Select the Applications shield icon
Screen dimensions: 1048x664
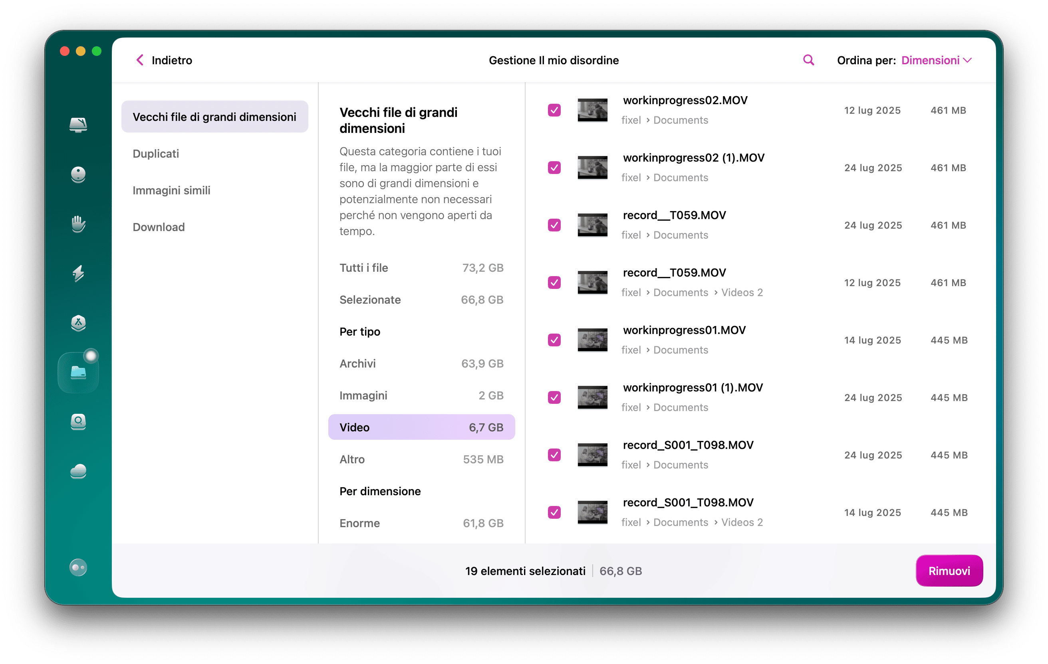[x=78, y=324]
